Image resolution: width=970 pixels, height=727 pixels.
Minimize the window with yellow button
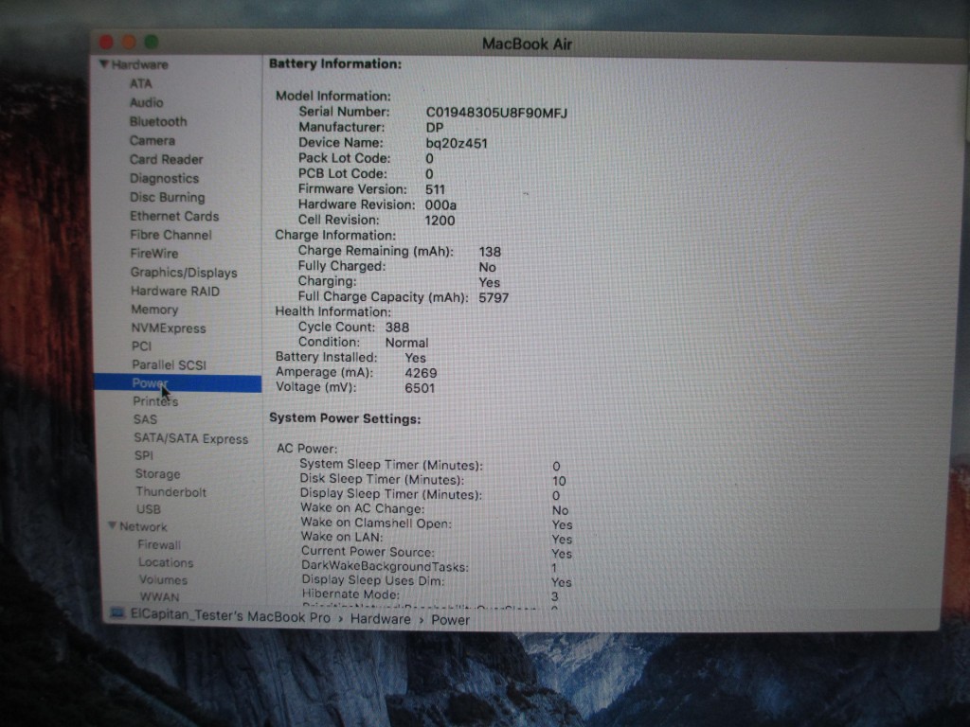click(129, 42)
